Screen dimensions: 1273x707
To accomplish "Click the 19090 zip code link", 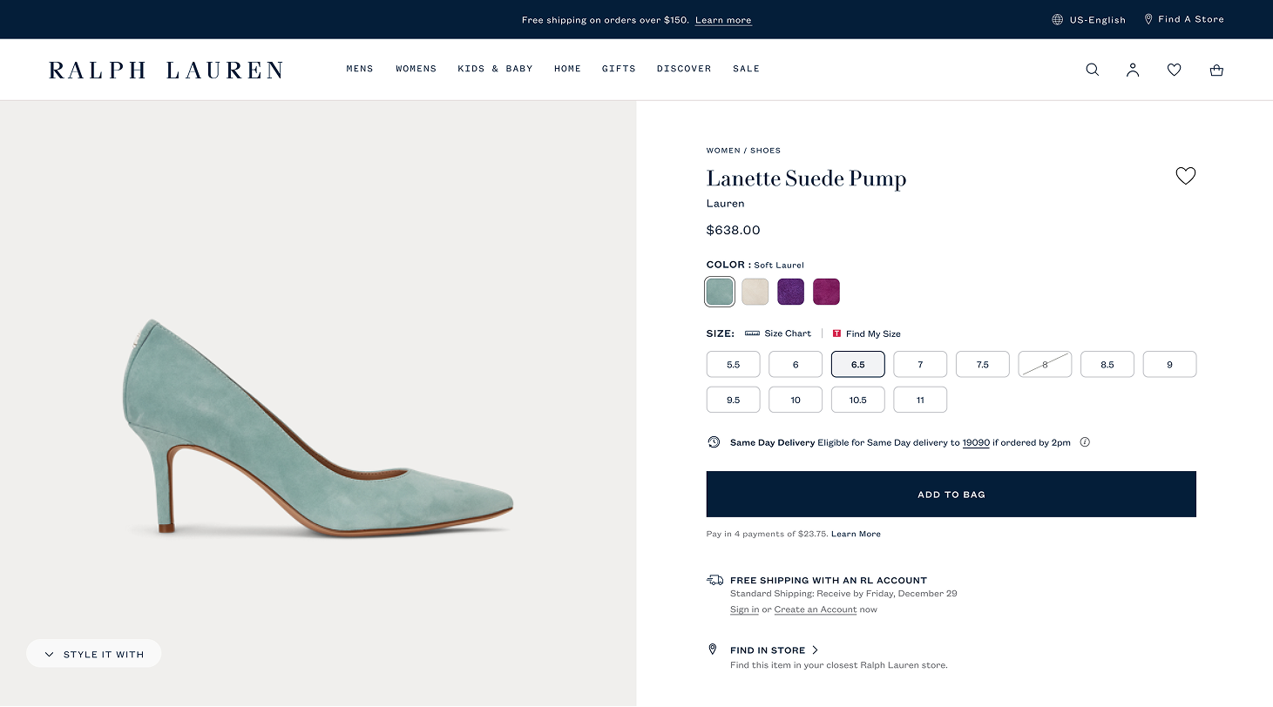I will point(976,442).
